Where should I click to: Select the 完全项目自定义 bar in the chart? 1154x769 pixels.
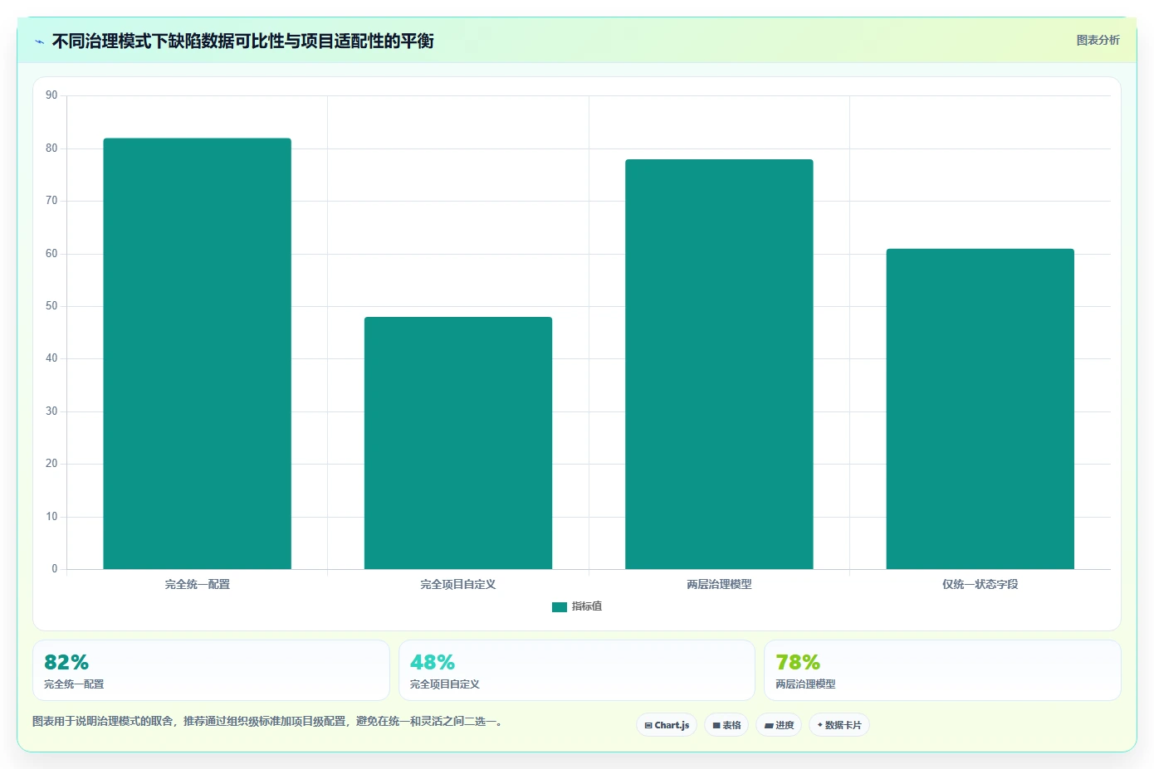tap(458, 443)
